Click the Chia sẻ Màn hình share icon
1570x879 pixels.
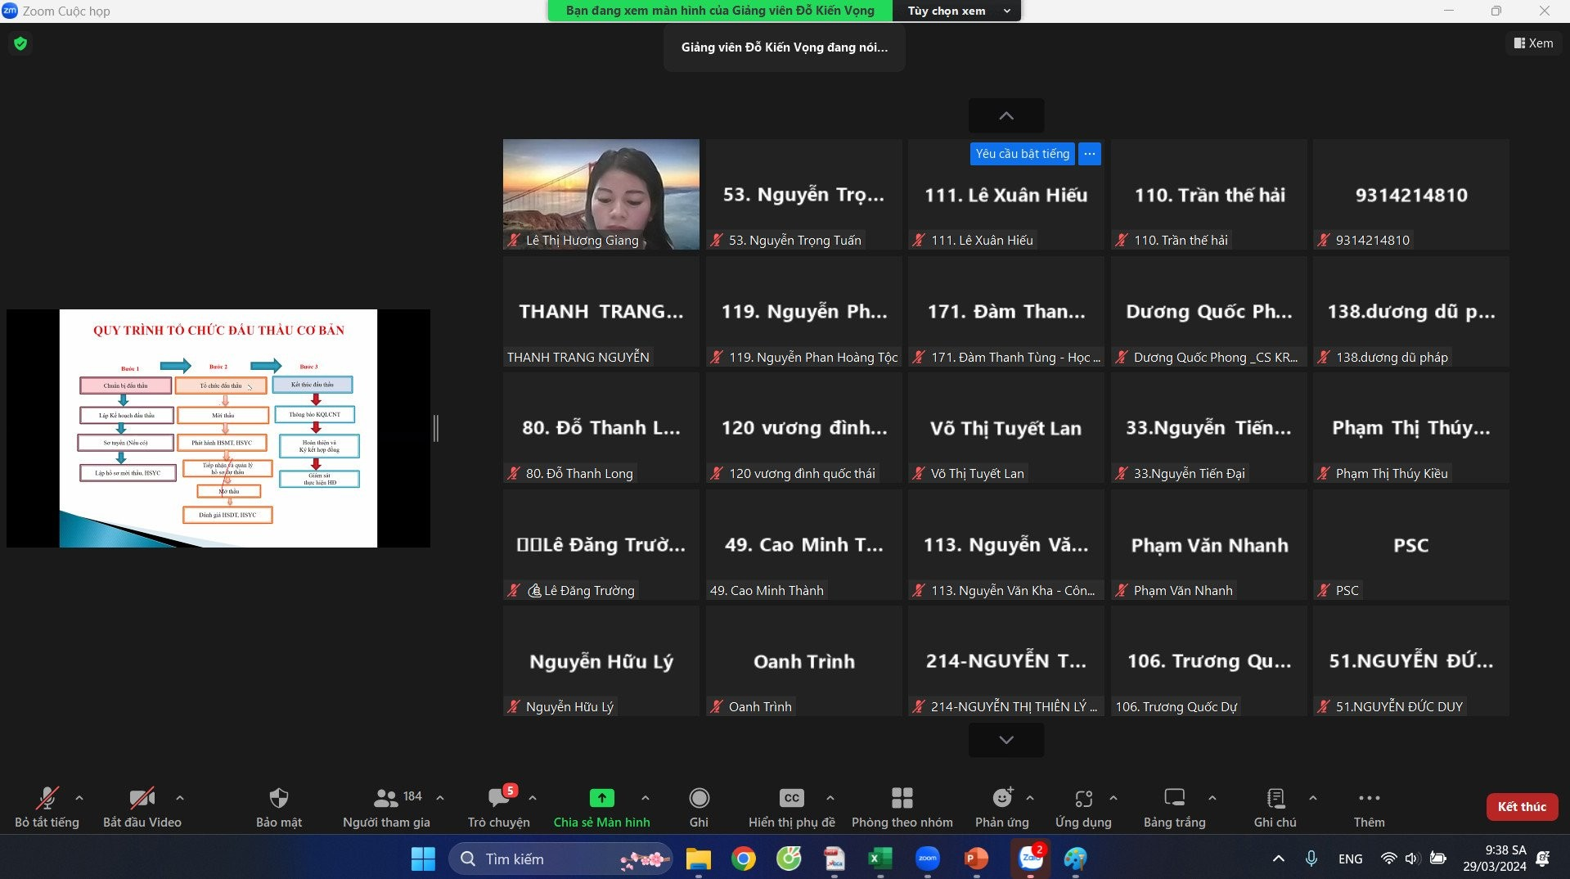coord(601,799)
